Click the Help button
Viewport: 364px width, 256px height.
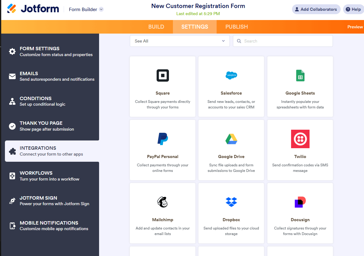(x=354, y=9)
